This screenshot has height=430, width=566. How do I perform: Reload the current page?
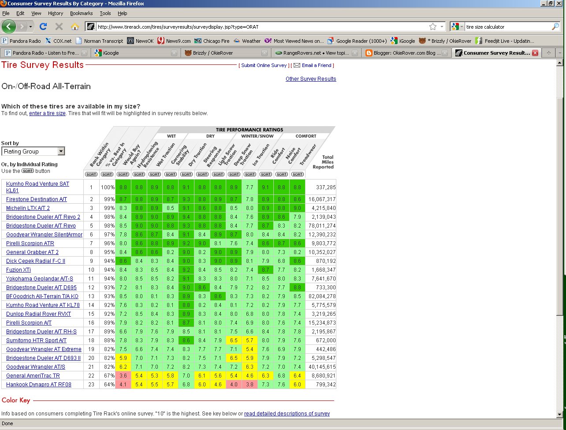pyautogui.click(x=43, y=26)
